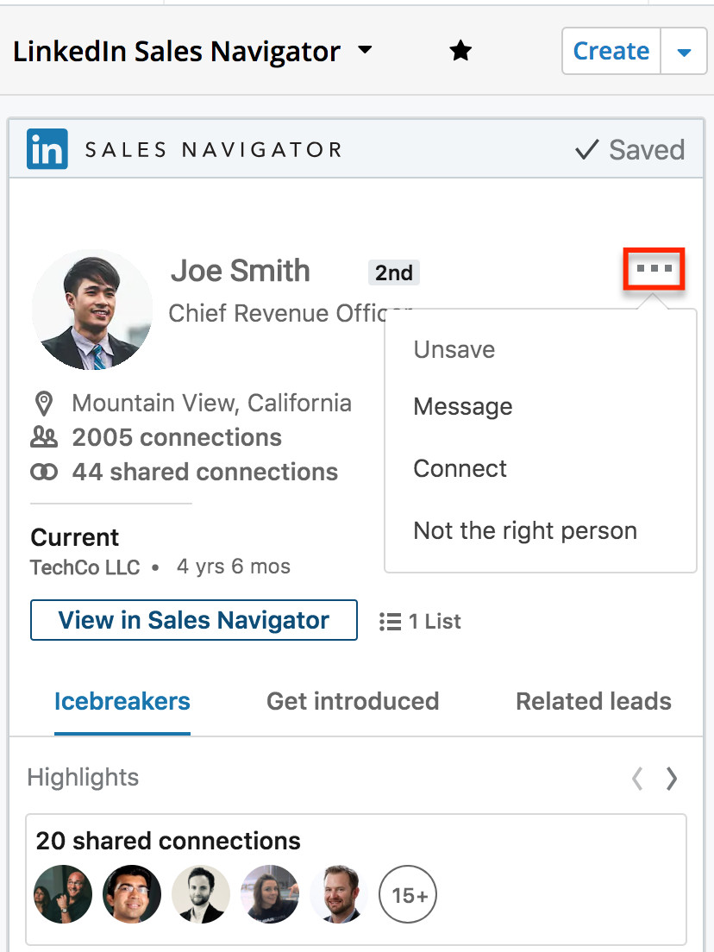Image resolution: width=714 pixels, height=952 pixels.
Task: Click the list icon beside 1 List
Action: coord(390,621)
